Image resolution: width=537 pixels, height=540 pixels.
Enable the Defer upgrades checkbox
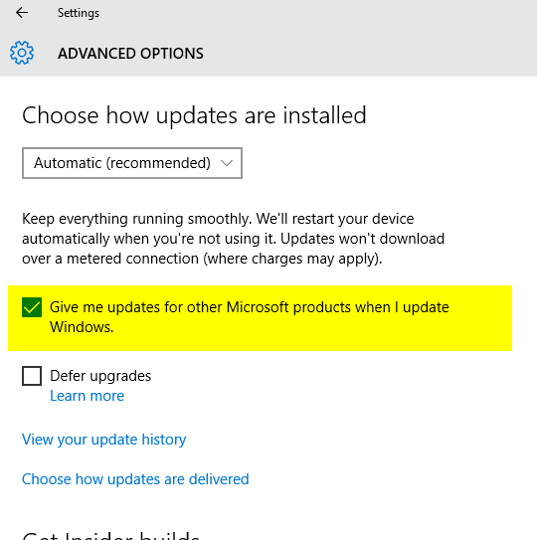pyautogui.click(x=32, y=376)
